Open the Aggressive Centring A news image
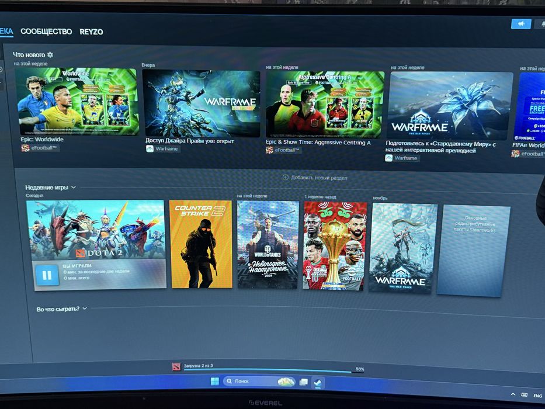The height and width of the screenshot is (409, 545). coord(325,105)
